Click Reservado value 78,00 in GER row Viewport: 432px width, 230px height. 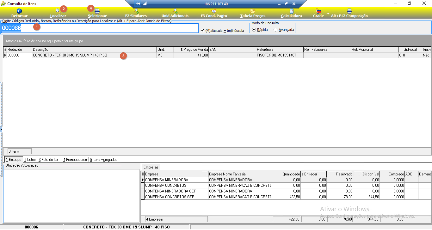(340, 197)
